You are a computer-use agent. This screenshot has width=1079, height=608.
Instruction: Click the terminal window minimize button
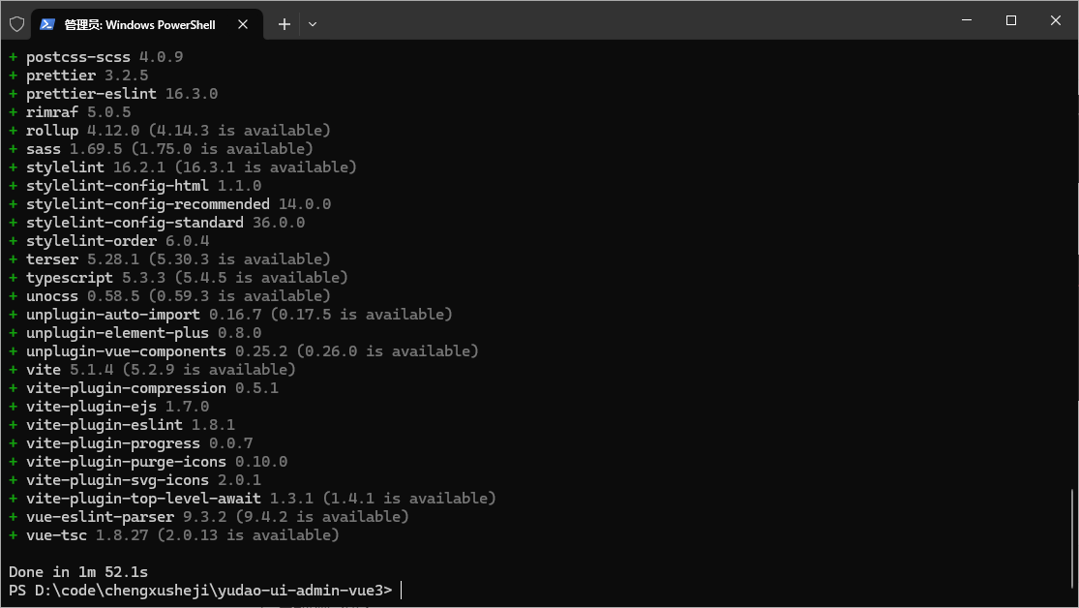pyautogui.click(x=966, y=19)
